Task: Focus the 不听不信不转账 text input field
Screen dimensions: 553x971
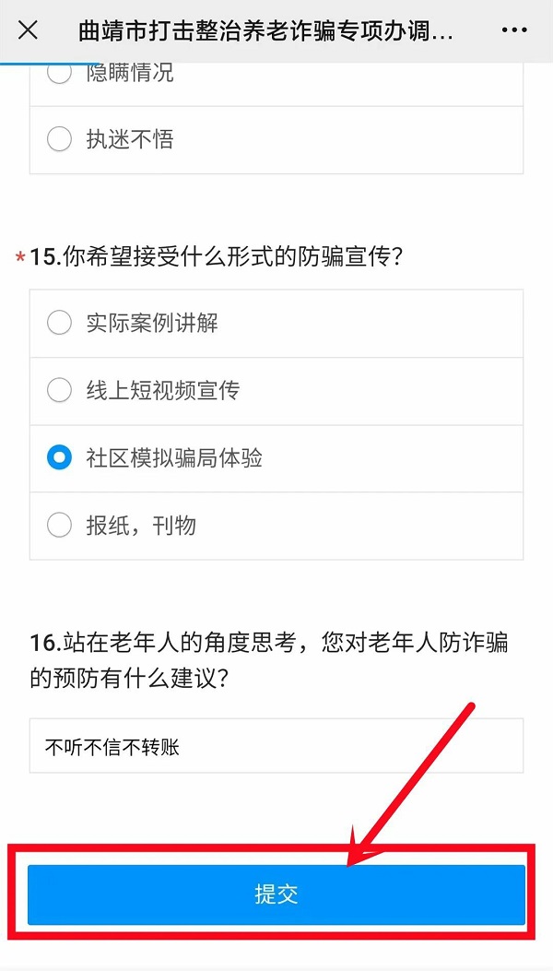Action: tap(276, 746)
